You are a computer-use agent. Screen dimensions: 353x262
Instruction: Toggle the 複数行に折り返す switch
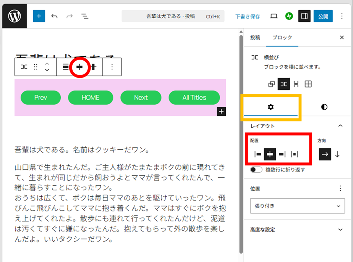pos(256,170)
